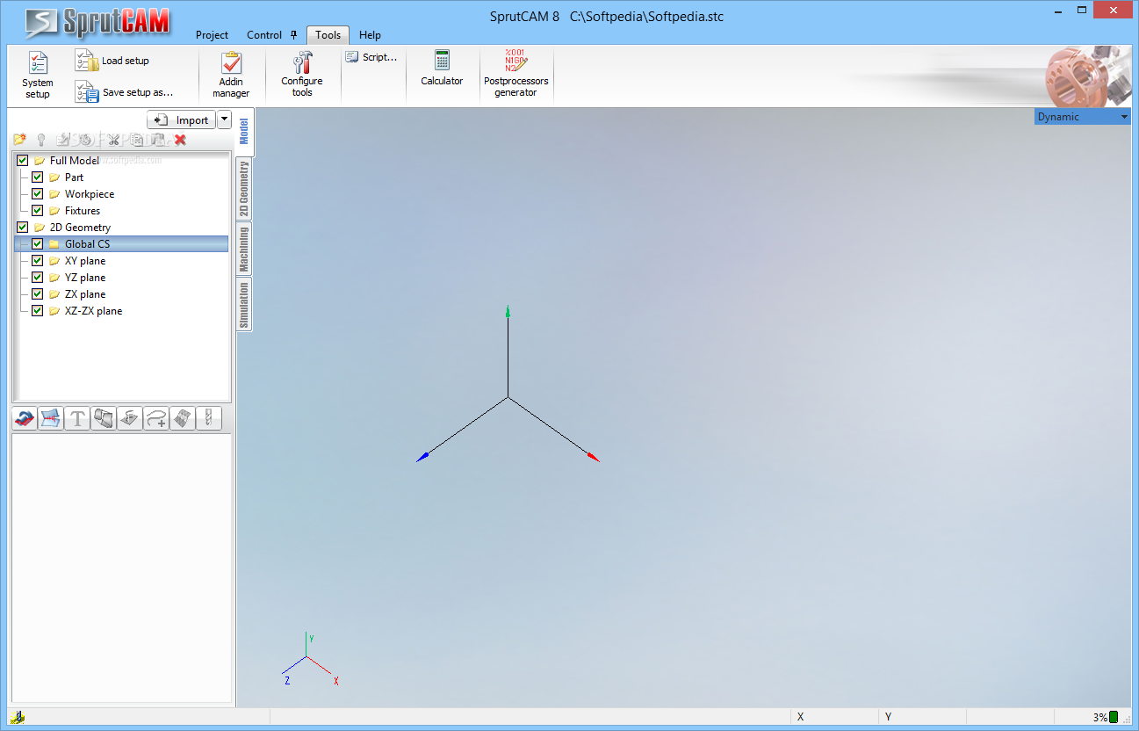Select the 2D Geometry tree node

pos(80,228)
